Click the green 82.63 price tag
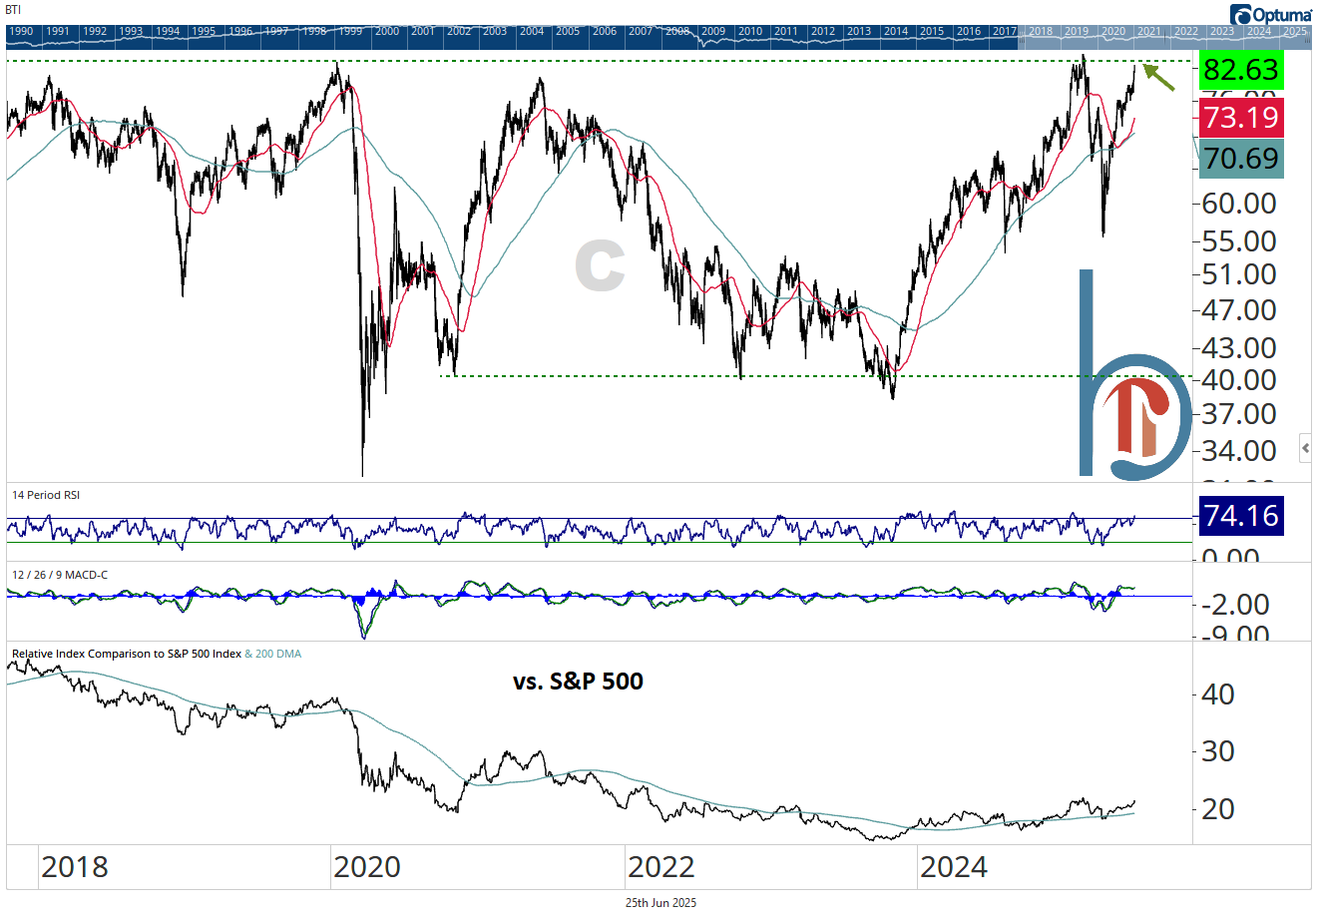Image resolution: width=1318 pixels, height=922 pixels. [x=1240, y=70]
